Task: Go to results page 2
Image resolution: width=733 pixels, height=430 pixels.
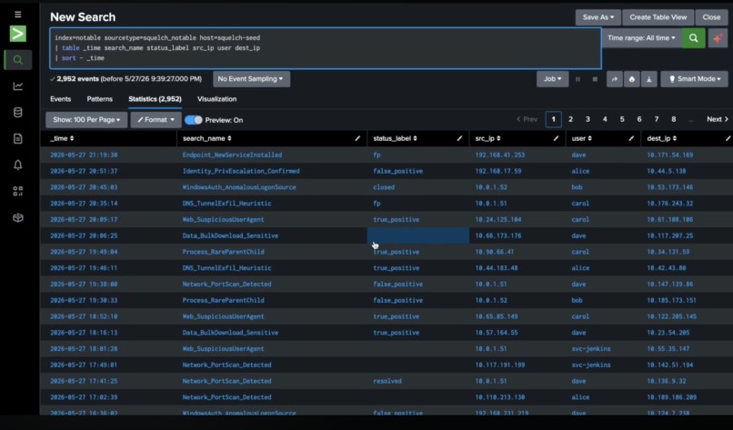Action: 570,120
